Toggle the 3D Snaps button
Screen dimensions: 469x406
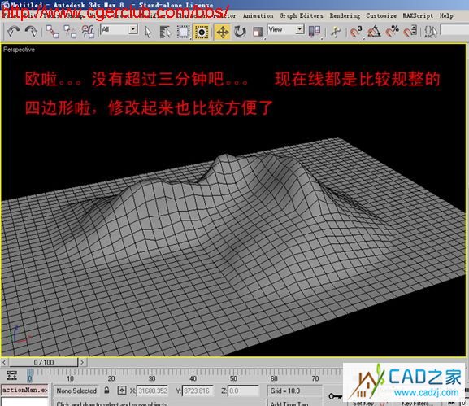coord(356,32)
